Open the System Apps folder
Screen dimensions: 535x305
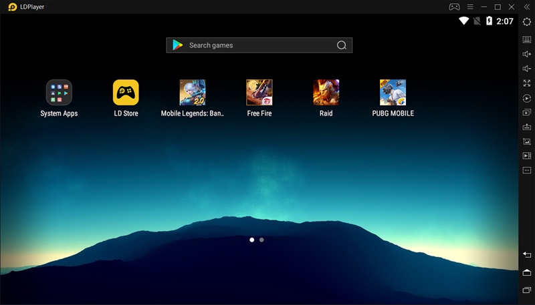pos(59,93)
